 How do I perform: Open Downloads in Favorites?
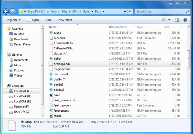pos(21,39)
